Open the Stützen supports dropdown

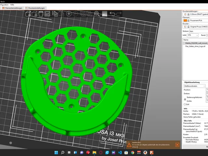[x=199, y=31]
